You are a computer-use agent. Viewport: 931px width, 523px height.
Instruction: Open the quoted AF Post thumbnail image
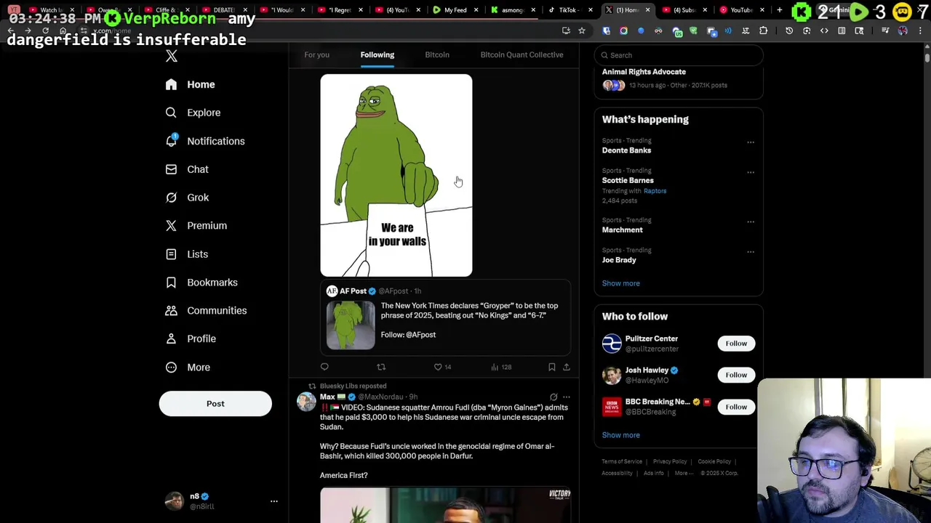click(351, 325)
